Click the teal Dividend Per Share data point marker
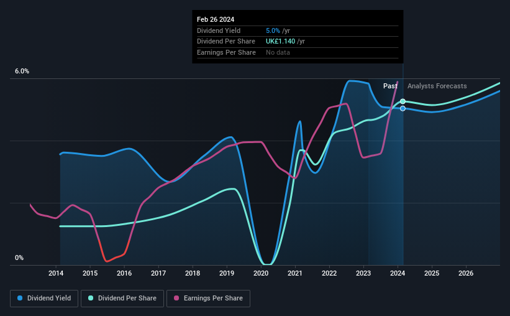 (x=403, y=101)
